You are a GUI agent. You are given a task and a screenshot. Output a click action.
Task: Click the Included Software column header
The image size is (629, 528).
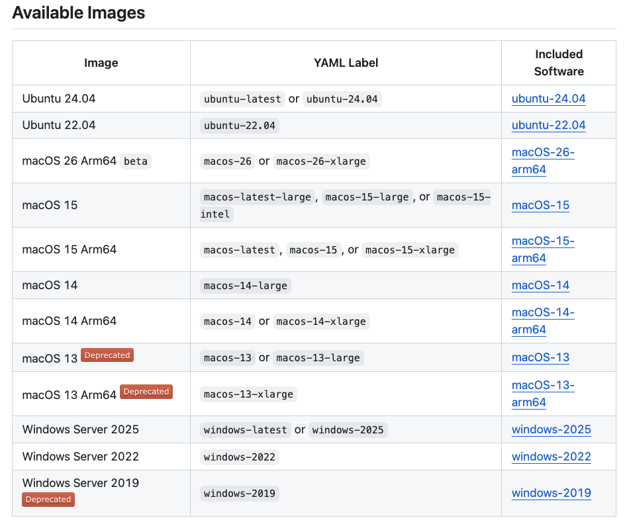click(x=559, y=63)
